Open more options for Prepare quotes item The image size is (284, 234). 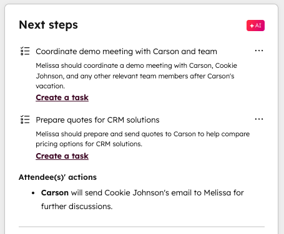click(259, 119)
